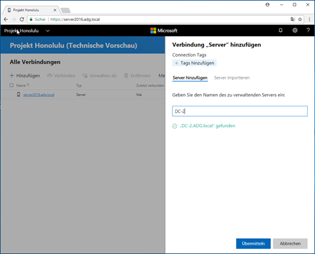Click Server type cell in connection row
This screenshot has width=315, height=254.
click(81, 95)
